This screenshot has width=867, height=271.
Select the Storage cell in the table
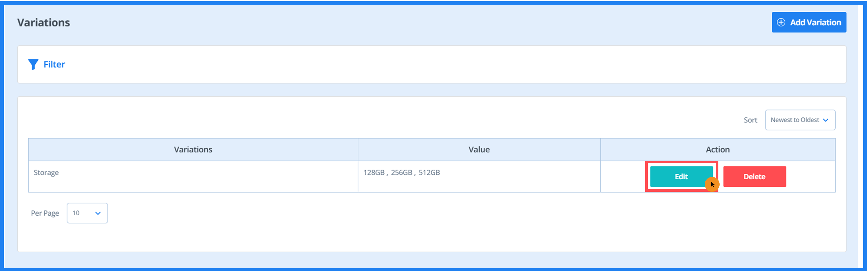point(46,173)
